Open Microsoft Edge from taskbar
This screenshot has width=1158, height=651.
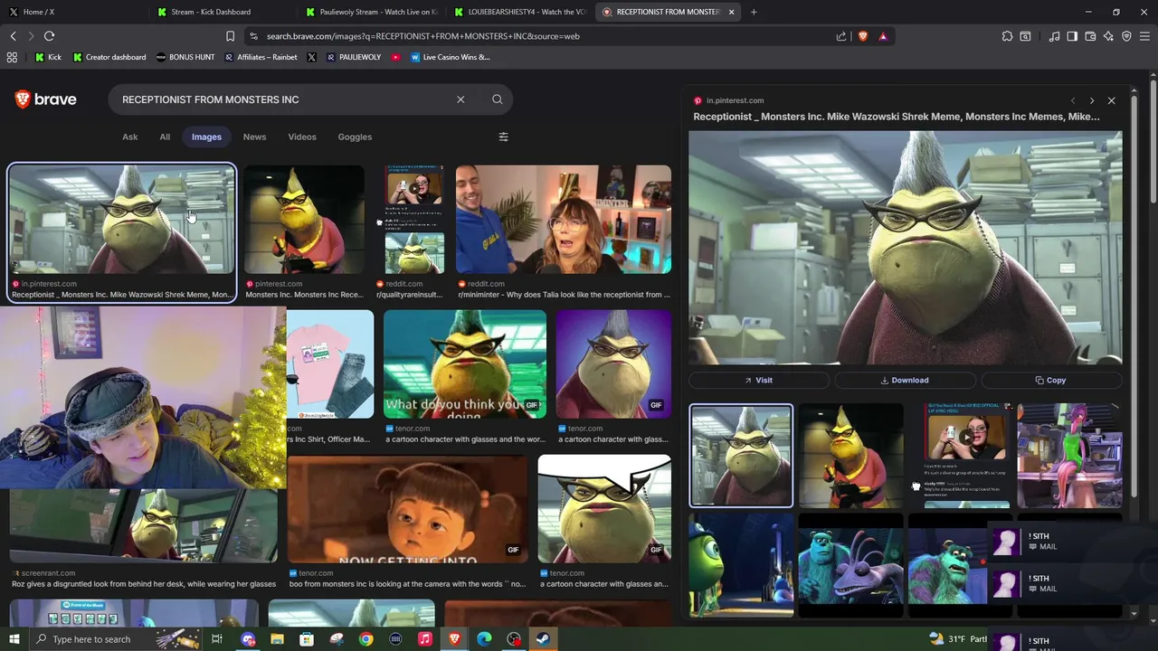[x=484, y=639]
